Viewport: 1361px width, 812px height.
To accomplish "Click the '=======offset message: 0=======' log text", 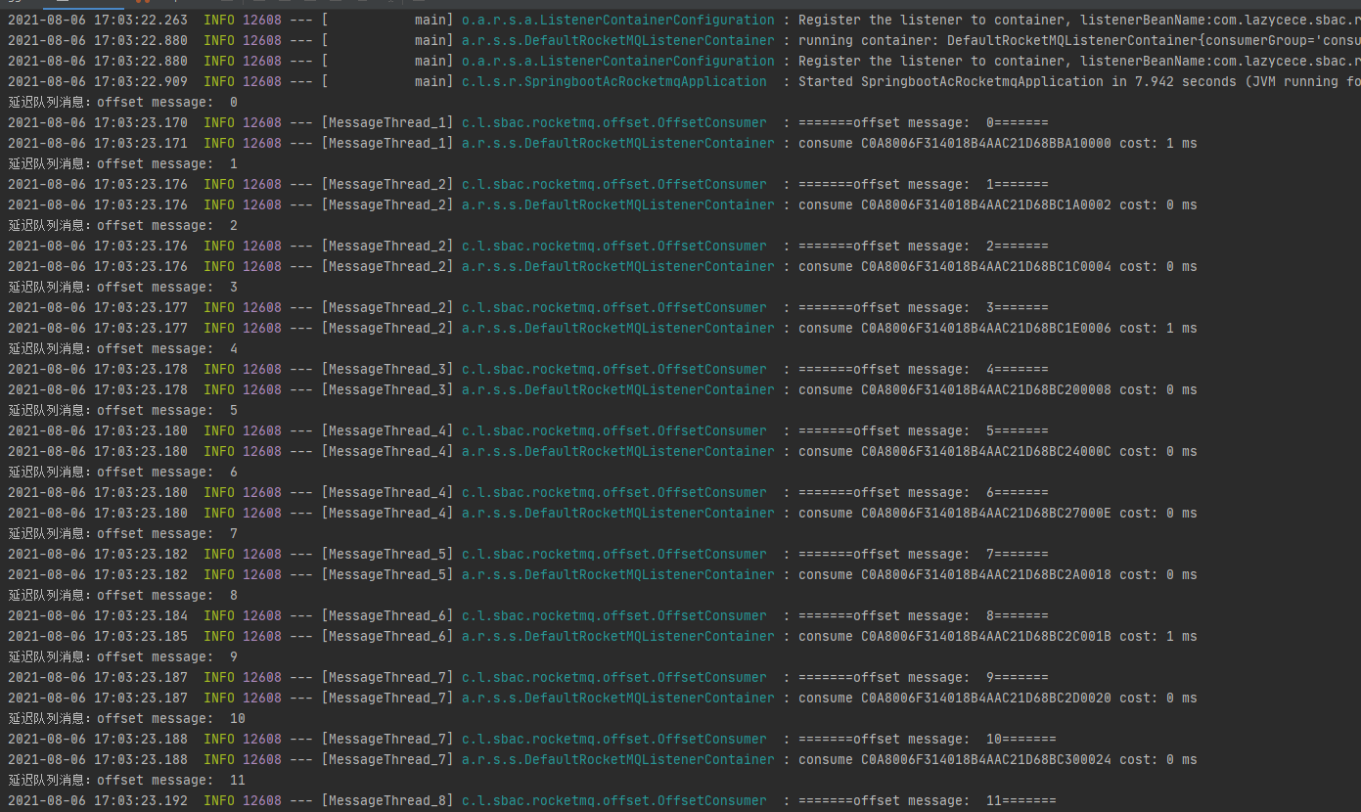I will pos(924,122).
